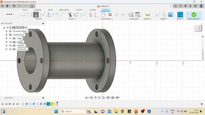Collapse the Browser panel

pos(2,23)
